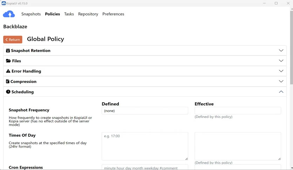Click the scrollbar down arrow
This screenshot has height=170, width=293.
click(292, 168)
